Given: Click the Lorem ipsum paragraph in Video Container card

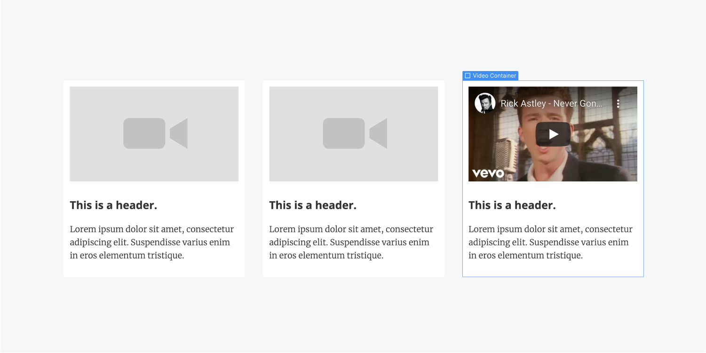Looking at the screenshot, I should click(x=551, y=243).
